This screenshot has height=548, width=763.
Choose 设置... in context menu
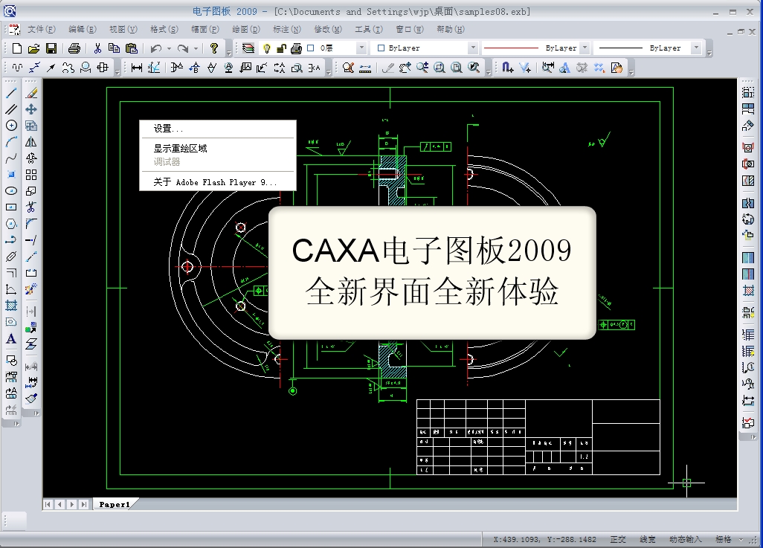(x=217, y=129)
